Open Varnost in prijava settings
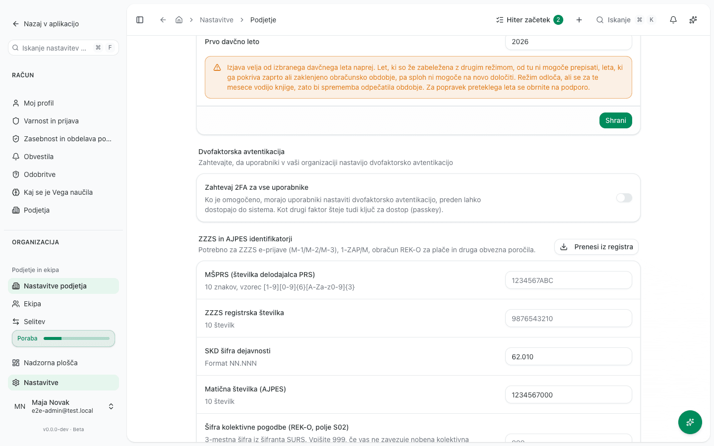The height and width of the screenshot is (446, 714). click(x=63, y=121)
